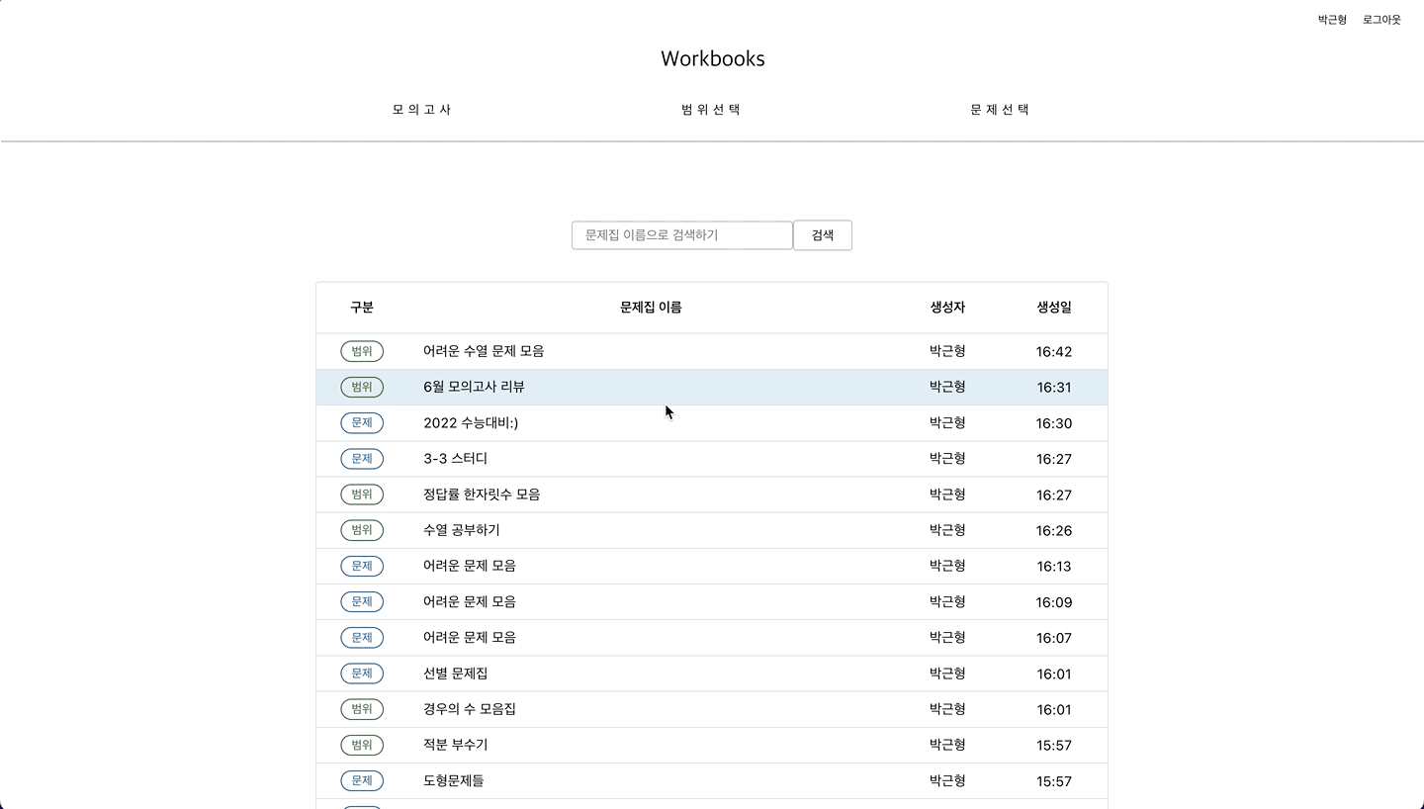Image resolution: width=1424 pixels, height=809 pixels.
Task: Open the 모의고사 tab
Action: [x=422, y=110]
